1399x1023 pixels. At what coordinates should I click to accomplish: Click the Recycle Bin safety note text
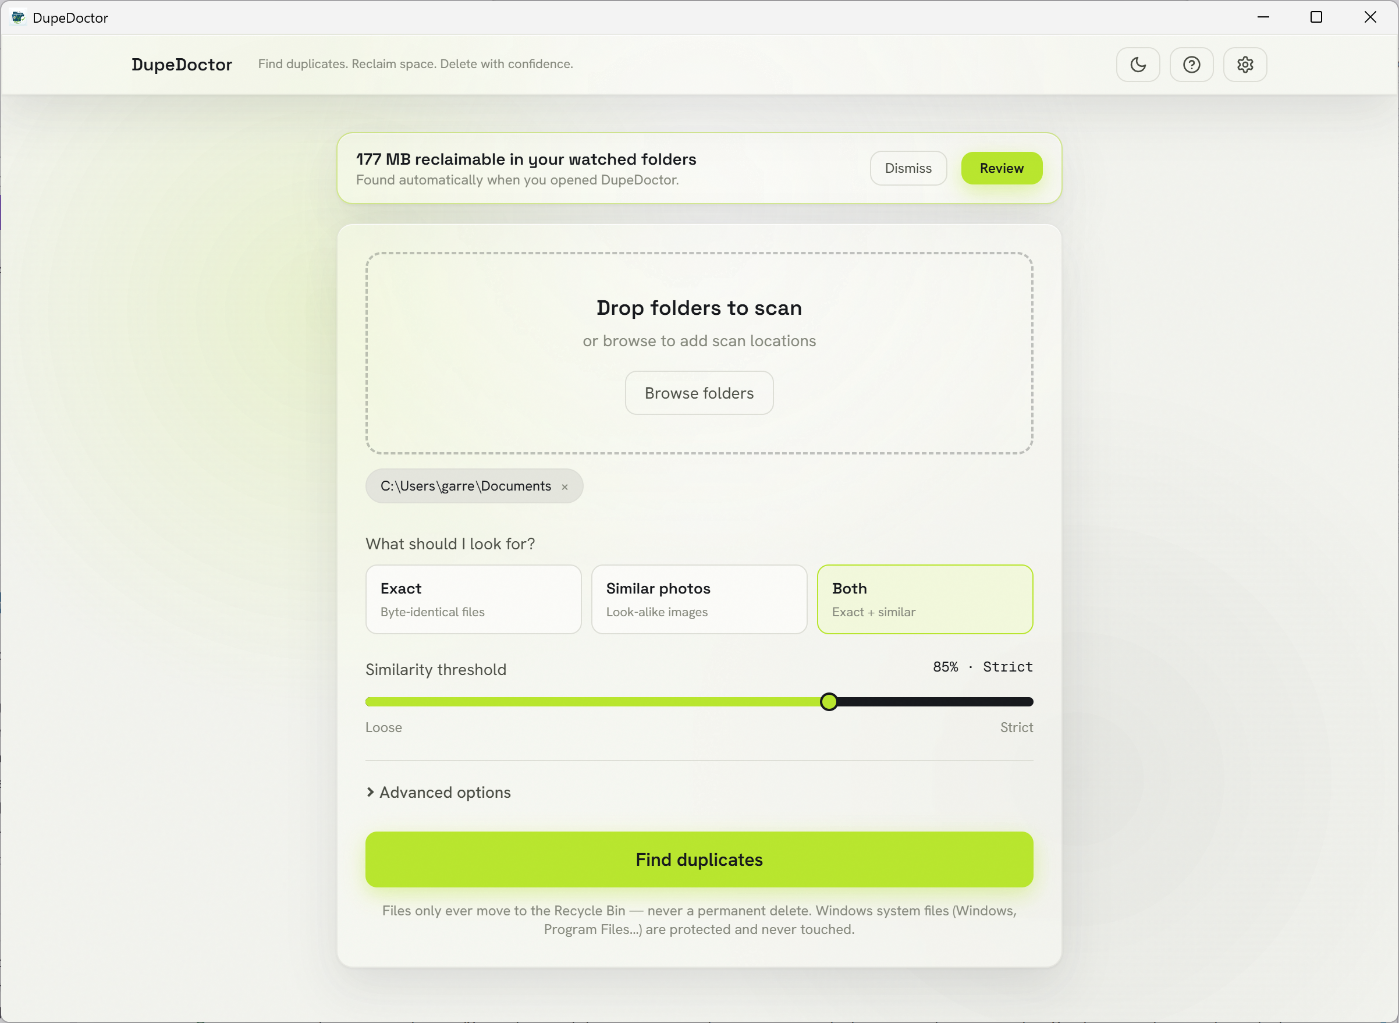(x=699, y=919)
